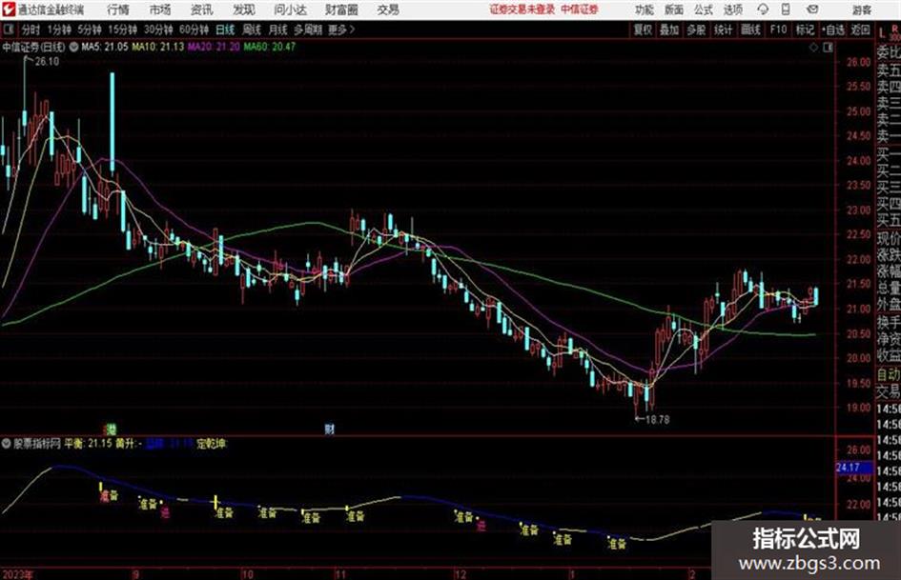Select the 月线 monthly period tab

click(278, 30)
